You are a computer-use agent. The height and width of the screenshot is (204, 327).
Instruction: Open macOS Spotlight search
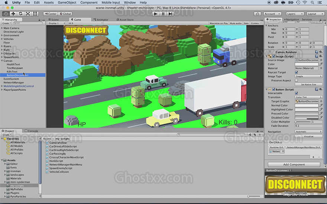(313, 3)
